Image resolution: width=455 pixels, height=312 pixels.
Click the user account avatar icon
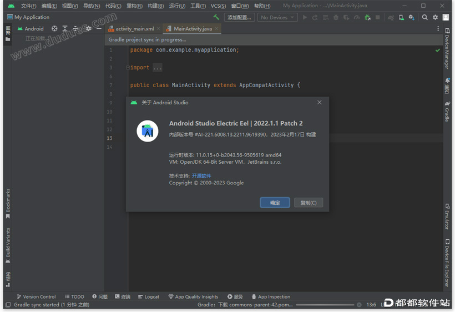click(x=446, y=17)
